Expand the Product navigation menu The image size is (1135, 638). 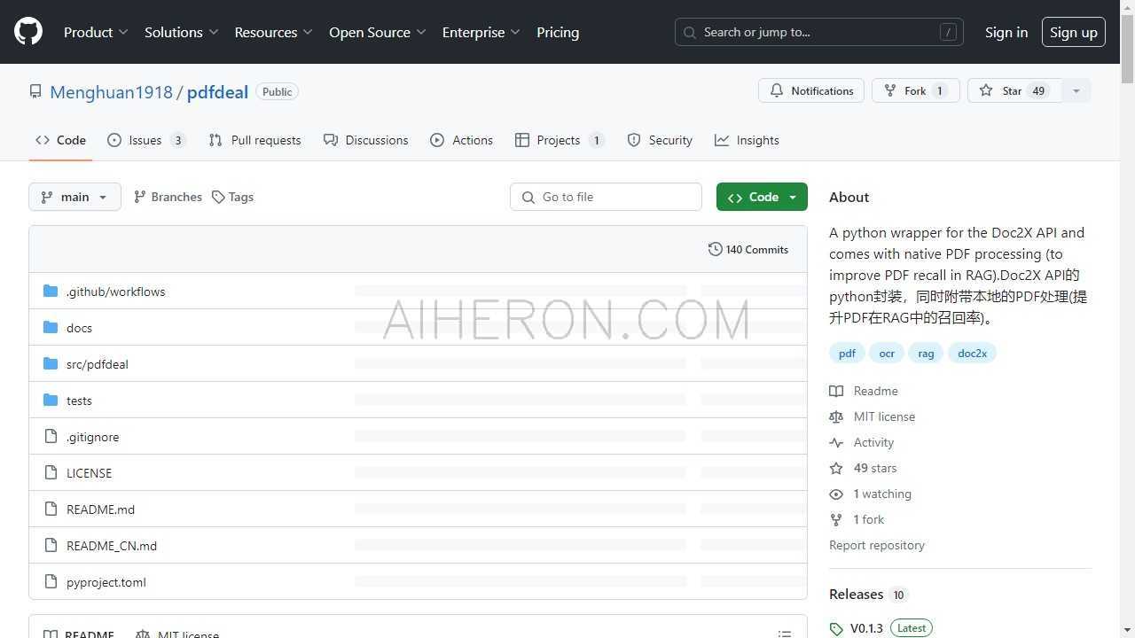point(96,32)
